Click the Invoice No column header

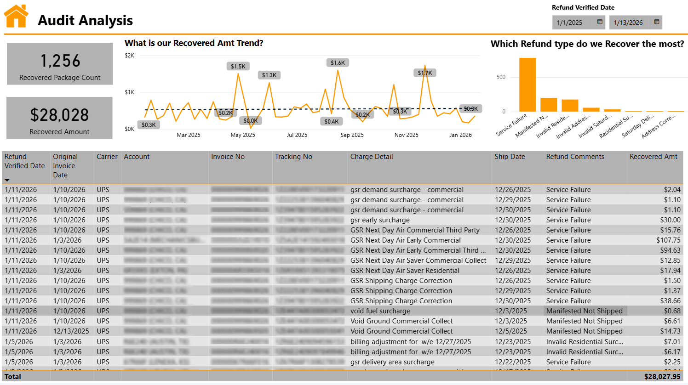point(228,157)
